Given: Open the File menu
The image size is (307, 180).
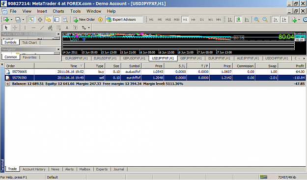Looking at the screenshot, I should point(13,11).
